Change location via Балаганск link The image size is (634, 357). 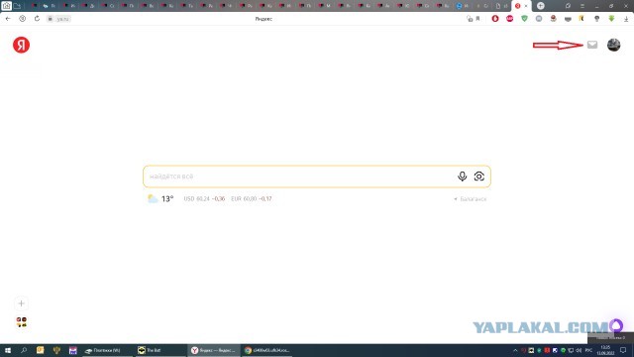(x=471, y=199)
